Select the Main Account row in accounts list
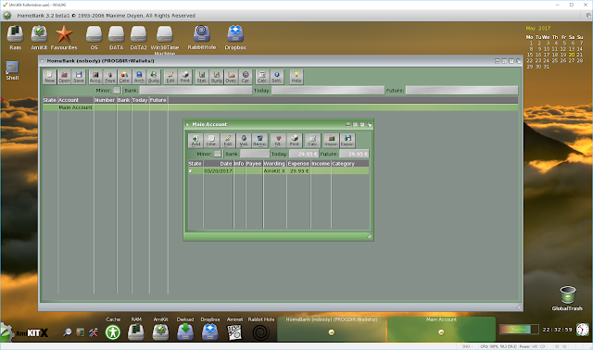Screen dimensions: 593x350 [x=280, y=107]
